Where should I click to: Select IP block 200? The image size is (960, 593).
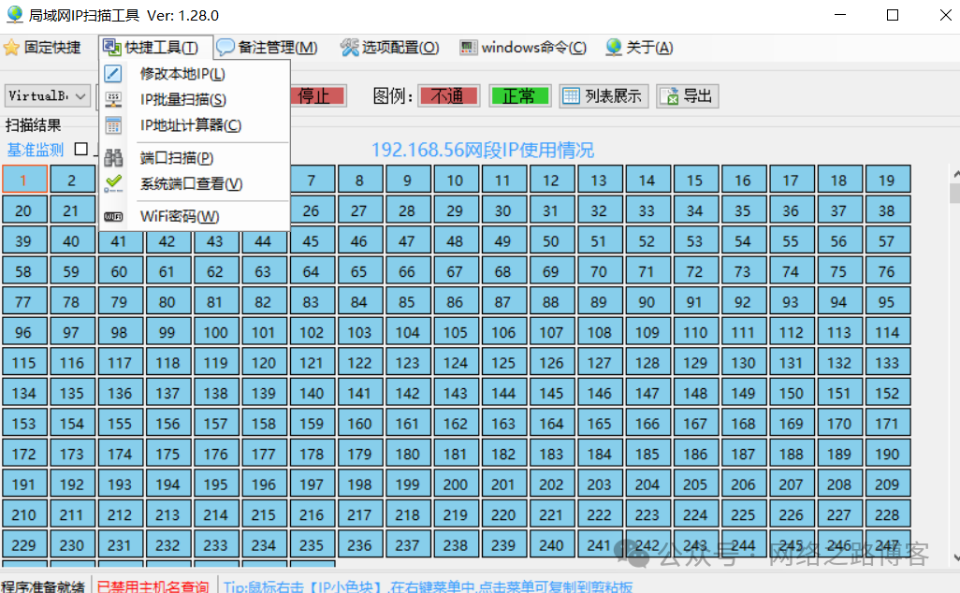456,485
